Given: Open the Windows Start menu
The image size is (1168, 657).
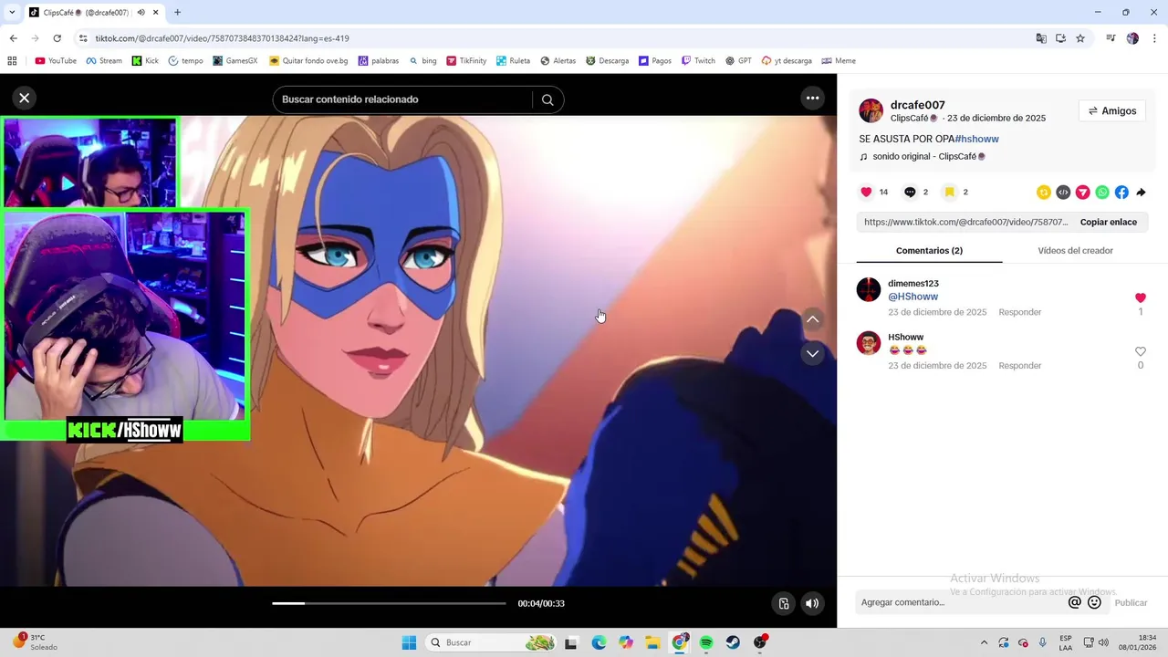Looking at the screenshot, I should [409, 642].
